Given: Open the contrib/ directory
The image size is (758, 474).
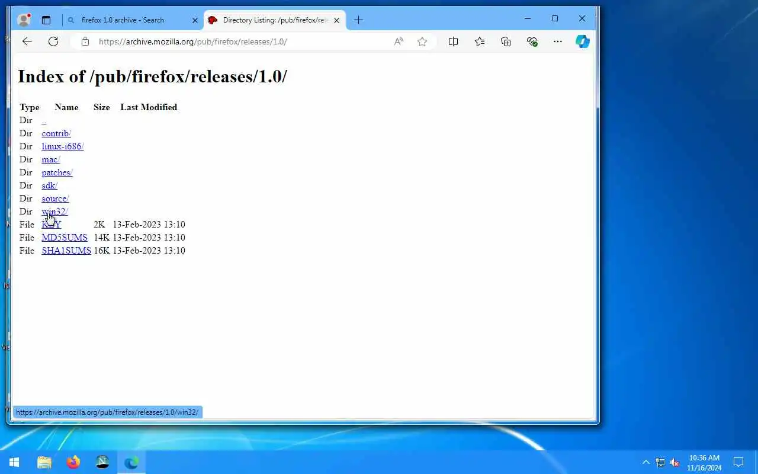Looking at the screenshot, I should click(56, 133).
